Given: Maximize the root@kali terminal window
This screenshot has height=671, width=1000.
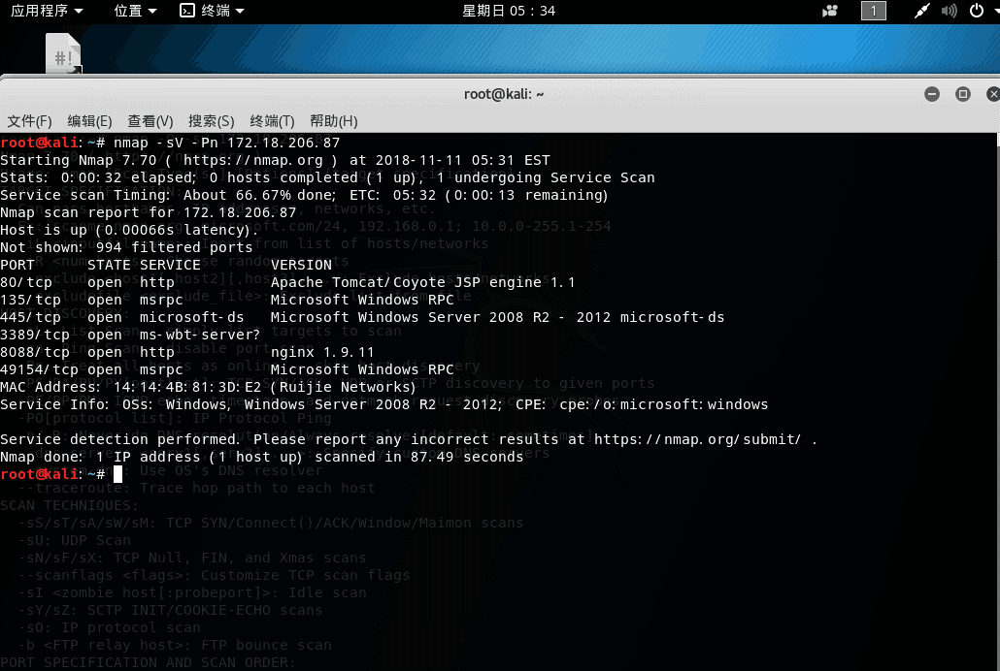Looking at the screenshot, I should 963,94.
